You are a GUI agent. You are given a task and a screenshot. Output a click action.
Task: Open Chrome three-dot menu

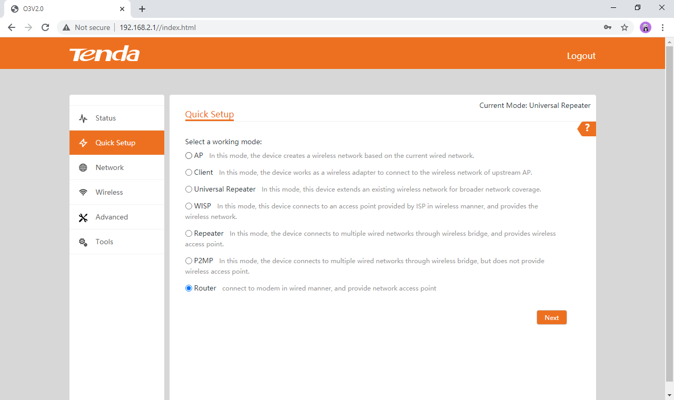[662, 27]
